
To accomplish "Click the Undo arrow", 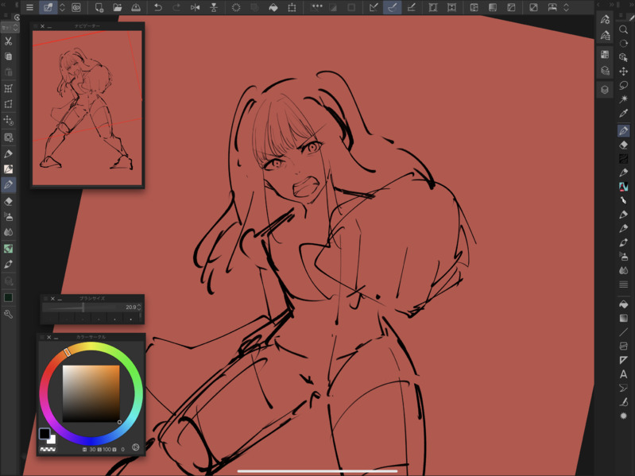I will pyautogui.click(x=158, y=7).
